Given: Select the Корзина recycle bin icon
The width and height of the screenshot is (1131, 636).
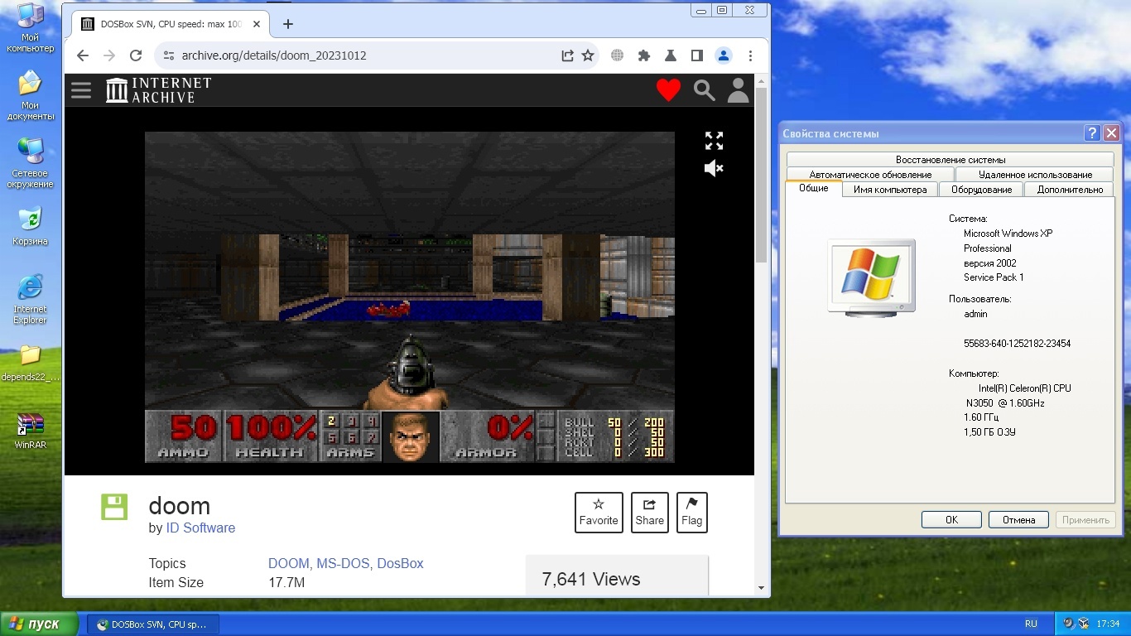Looking at the screenshot, I should click(31, 228).
